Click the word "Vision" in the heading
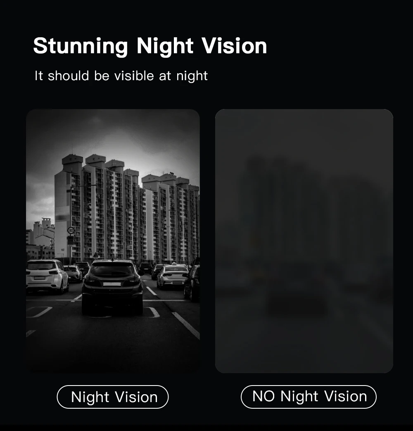Image resolution: width=413 pixels, height=431 pixels. [x=234, y=45]
